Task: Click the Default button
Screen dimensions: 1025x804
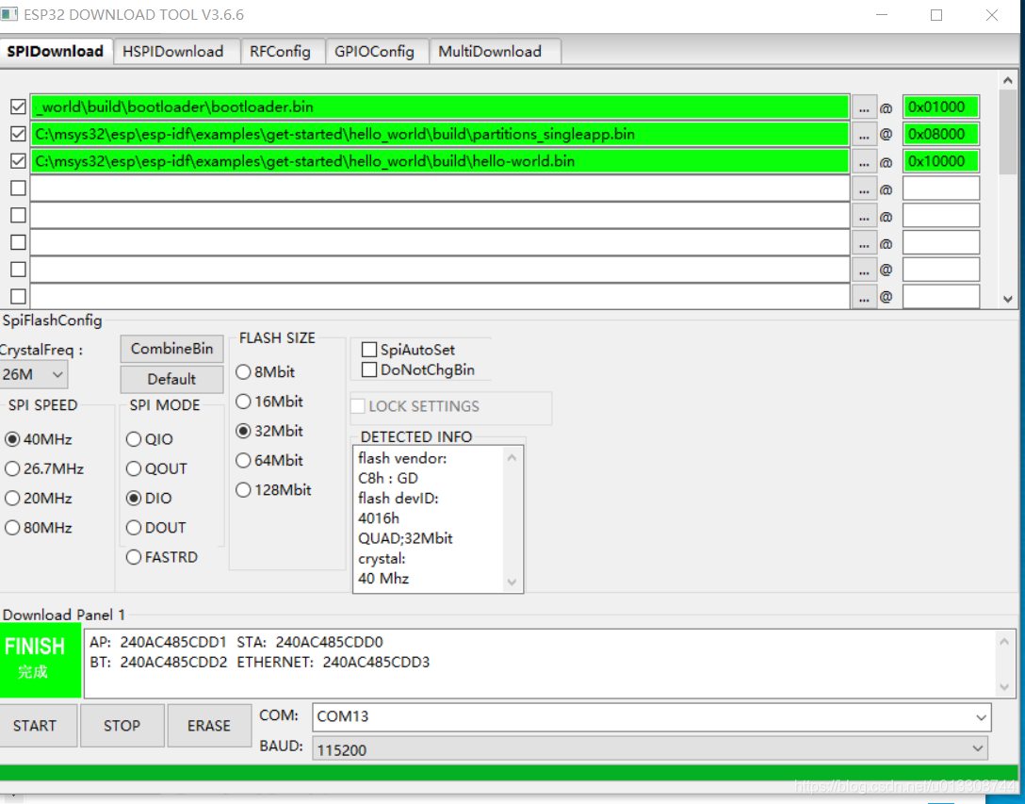Action: (x=171, y=379)
